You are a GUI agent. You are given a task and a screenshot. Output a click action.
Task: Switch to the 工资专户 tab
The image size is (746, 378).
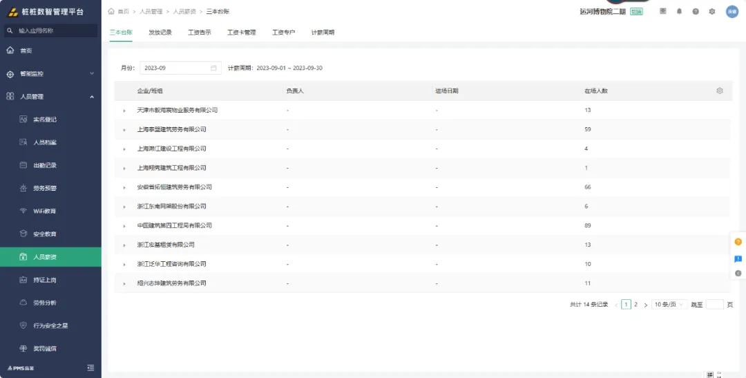pyautogui.click(x=284, y=32)
